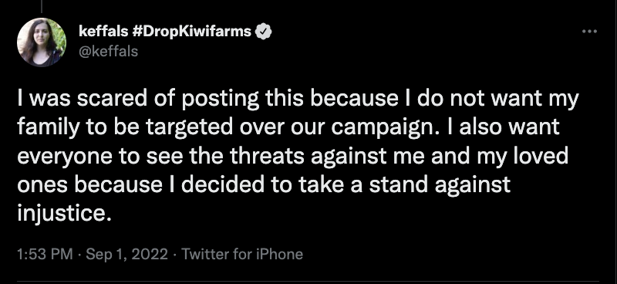
Task: Click the thread connector line above avatar
Action: tap(42, 6)
